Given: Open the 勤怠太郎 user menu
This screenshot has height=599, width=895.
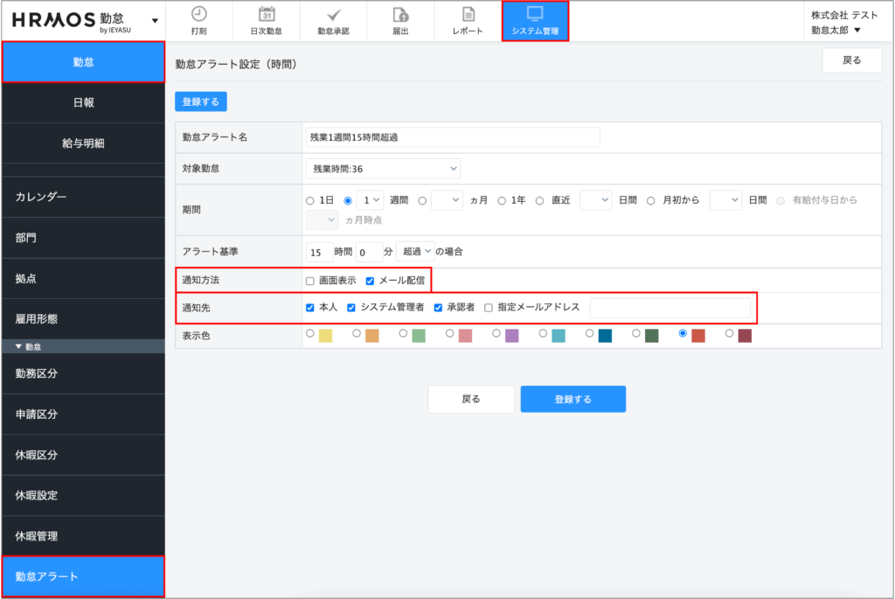Looking at the screenshot, I should [x=836, y=30].
